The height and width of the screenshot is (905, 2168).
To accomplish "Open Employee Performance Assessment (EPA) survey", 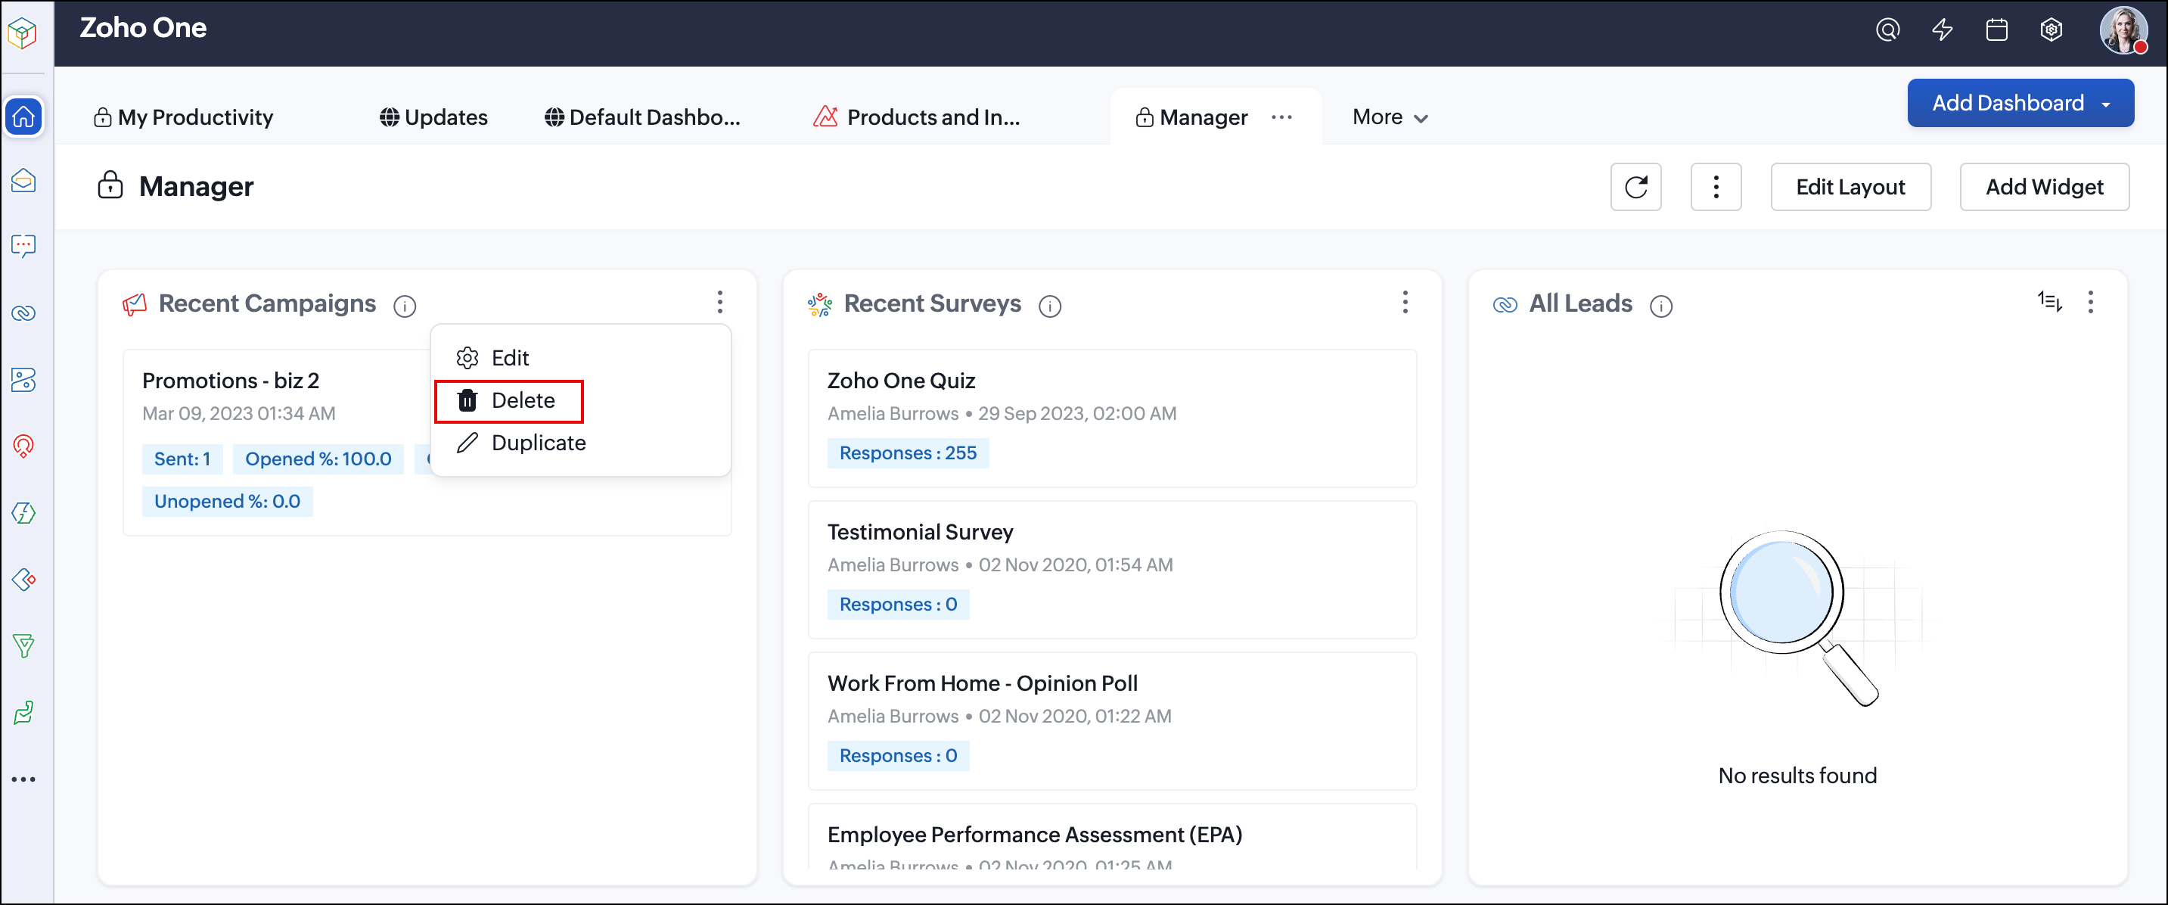I will pos(1034,835).
